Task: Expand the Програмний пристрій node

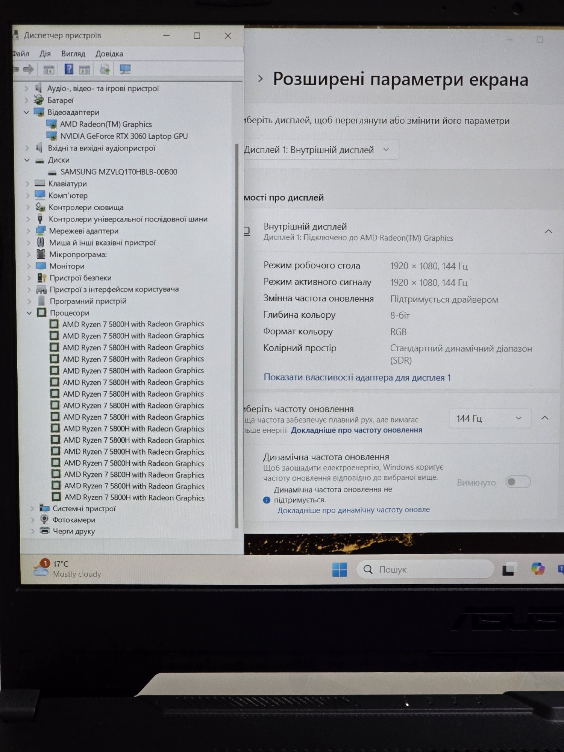Action: click(x=29, y=301)
